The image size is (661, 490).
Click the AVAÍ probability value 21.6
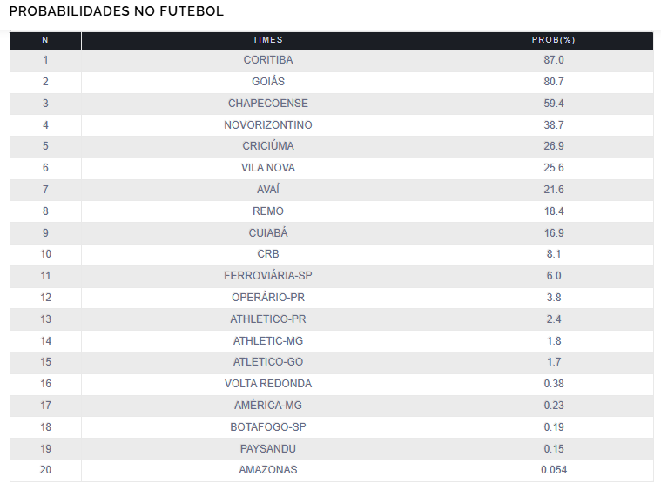pyautogui.click(x=554, y=190)
